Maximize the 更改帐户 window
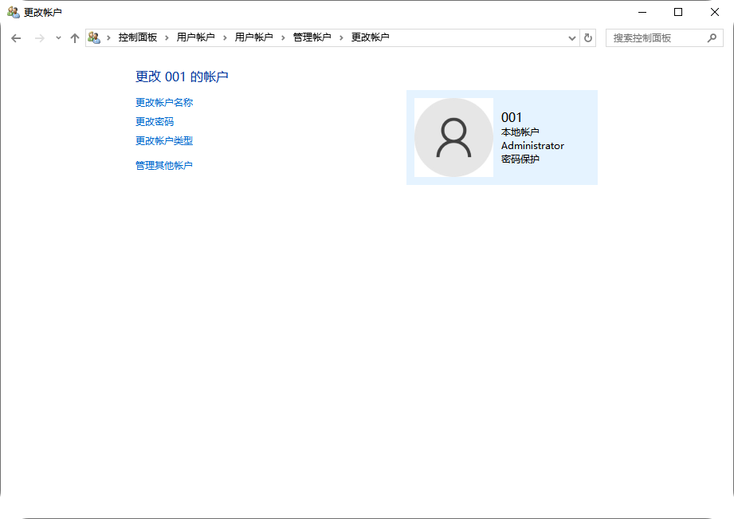 tap(678, 12)
